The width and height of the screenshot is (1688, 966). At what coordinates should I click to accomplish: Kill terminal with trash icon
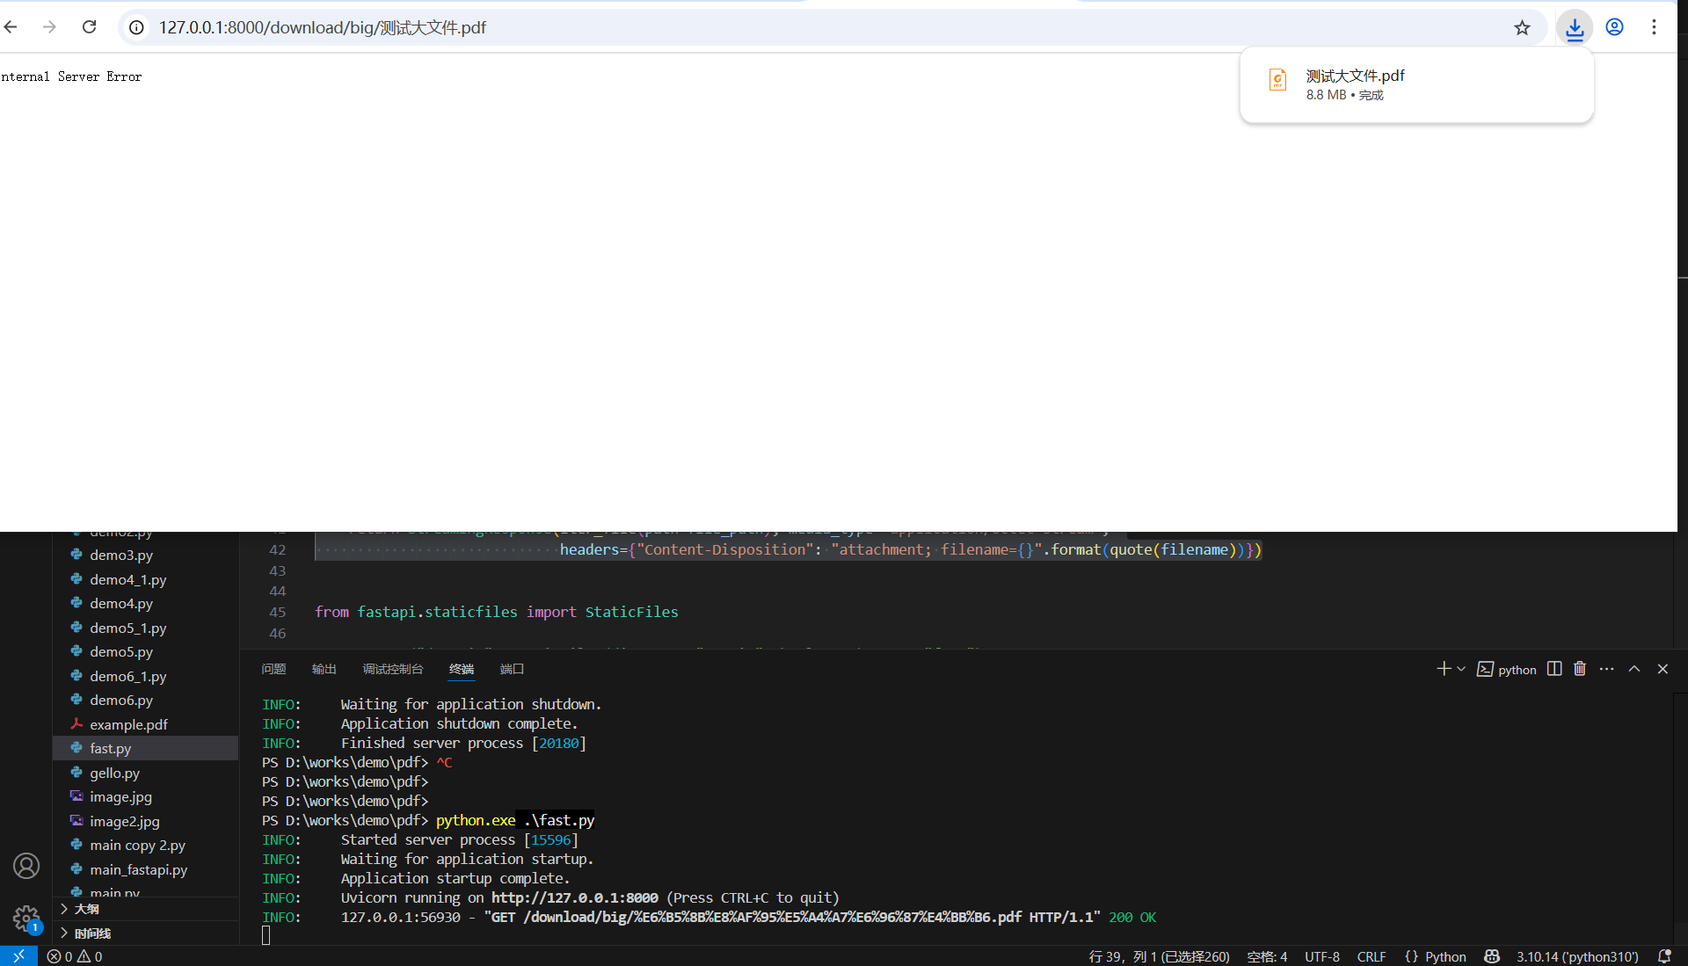click(x=1580, y=669)
